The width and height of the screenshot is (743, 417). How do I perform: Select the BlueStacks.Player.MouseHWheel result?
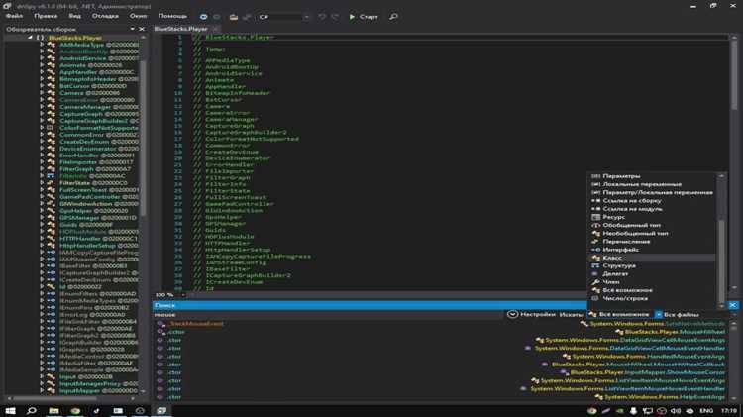[x=675, y=332]
